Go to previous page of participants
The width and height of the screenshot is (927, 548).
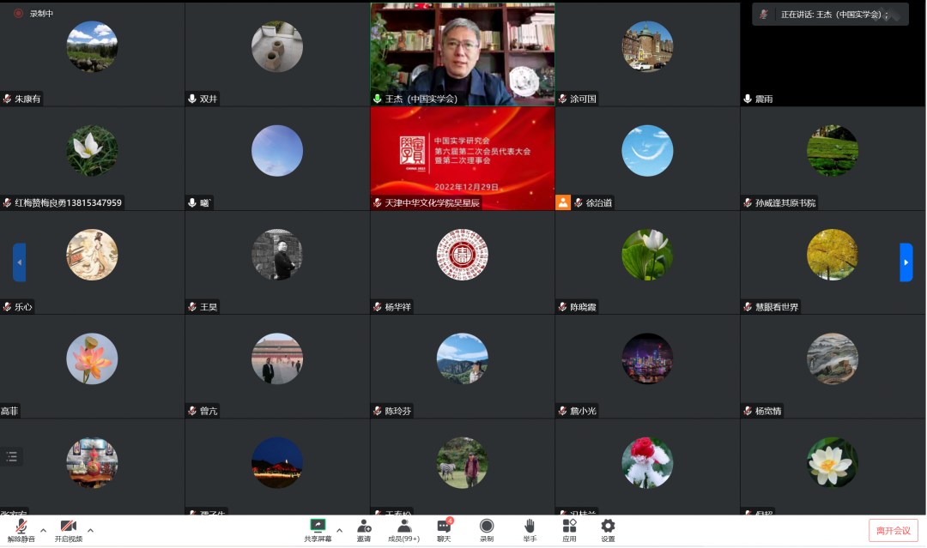click(19, 262)
